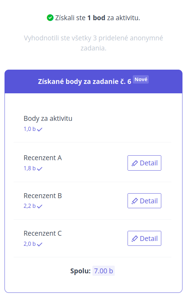This screenshot has height=297, width=187.
Task: Click the checkmark next to 2,2 b
Action: click(x=40, y=206)
